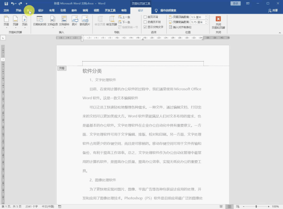Open the 插入 (Insert) tab
Screen dimensions: 283x209
click(x=29, y=11)
